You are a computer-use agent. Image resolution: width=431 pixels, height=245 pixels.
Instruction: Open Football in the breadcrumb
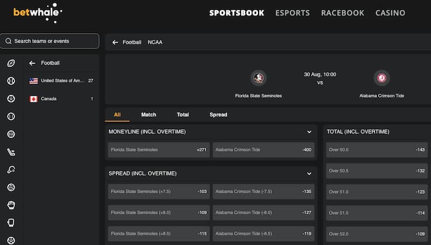click(x=132, y=42)
